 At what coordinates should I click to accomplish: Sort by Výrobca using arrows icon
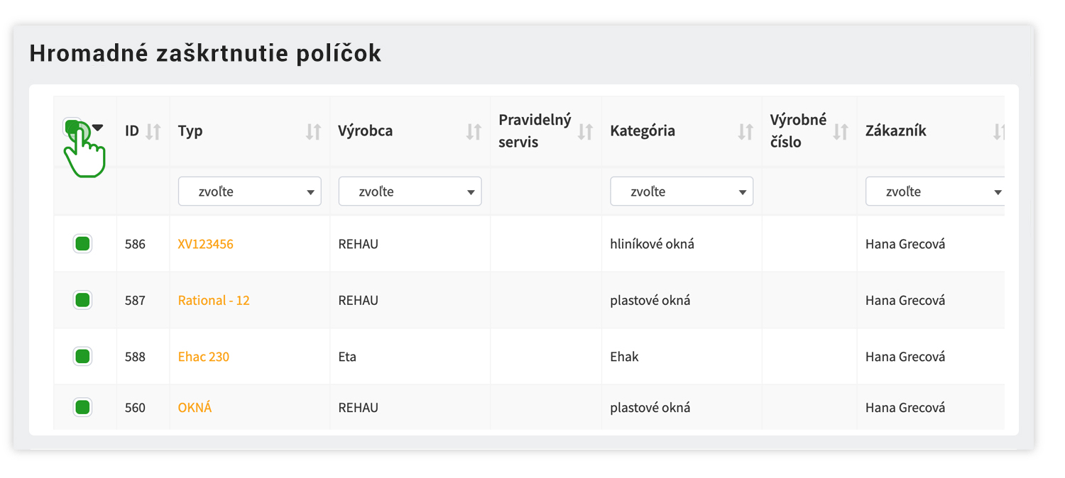tap(474, 131)
